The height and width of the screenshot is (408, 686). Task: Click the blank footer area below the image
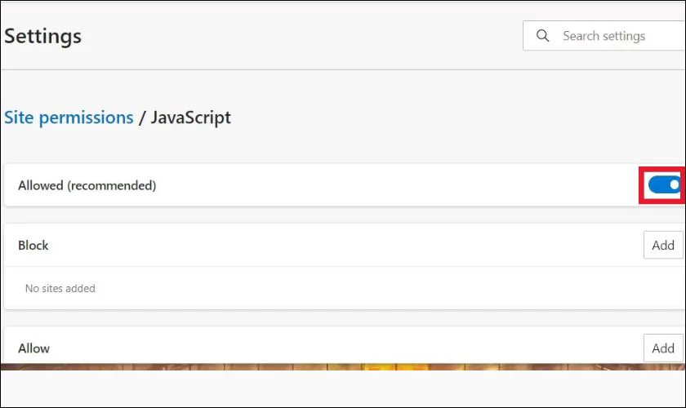(x=343, y=388)
